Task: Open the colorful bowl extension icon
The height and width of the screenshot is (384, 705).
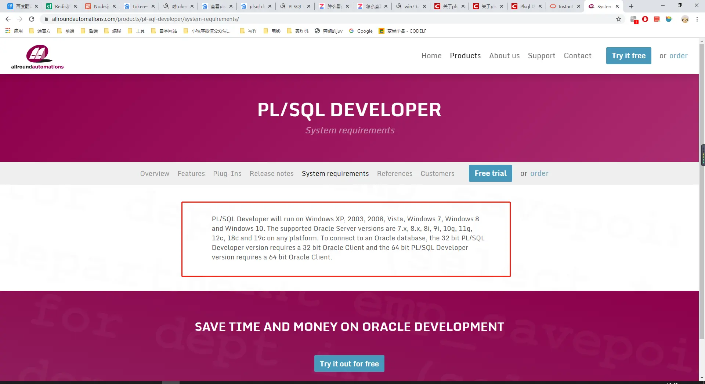Action: click(669, 19)
